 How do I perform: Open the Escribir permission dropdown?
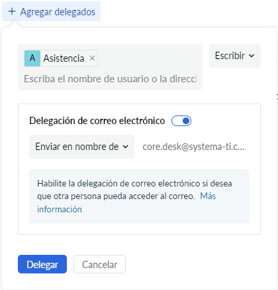pyautogui.click(x=235, y=56)
